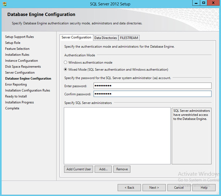Image resolution: width=221 pixels, height=196 pixels.
Task: Switch to the Data Directories tab
Action: tap(105, 38)
